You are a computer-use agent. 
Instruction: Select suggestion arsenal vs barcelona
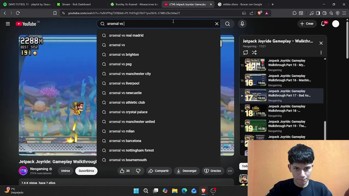(x=158, y=141)
